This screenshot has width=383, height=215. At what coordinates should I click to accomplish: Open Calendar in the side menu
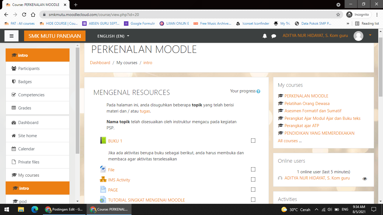(x=38, y=149)
